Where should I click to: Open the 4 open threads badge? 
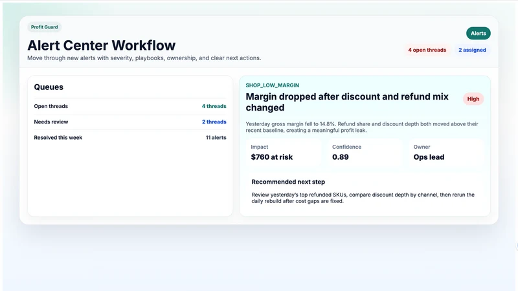click(x=427, y=50)
